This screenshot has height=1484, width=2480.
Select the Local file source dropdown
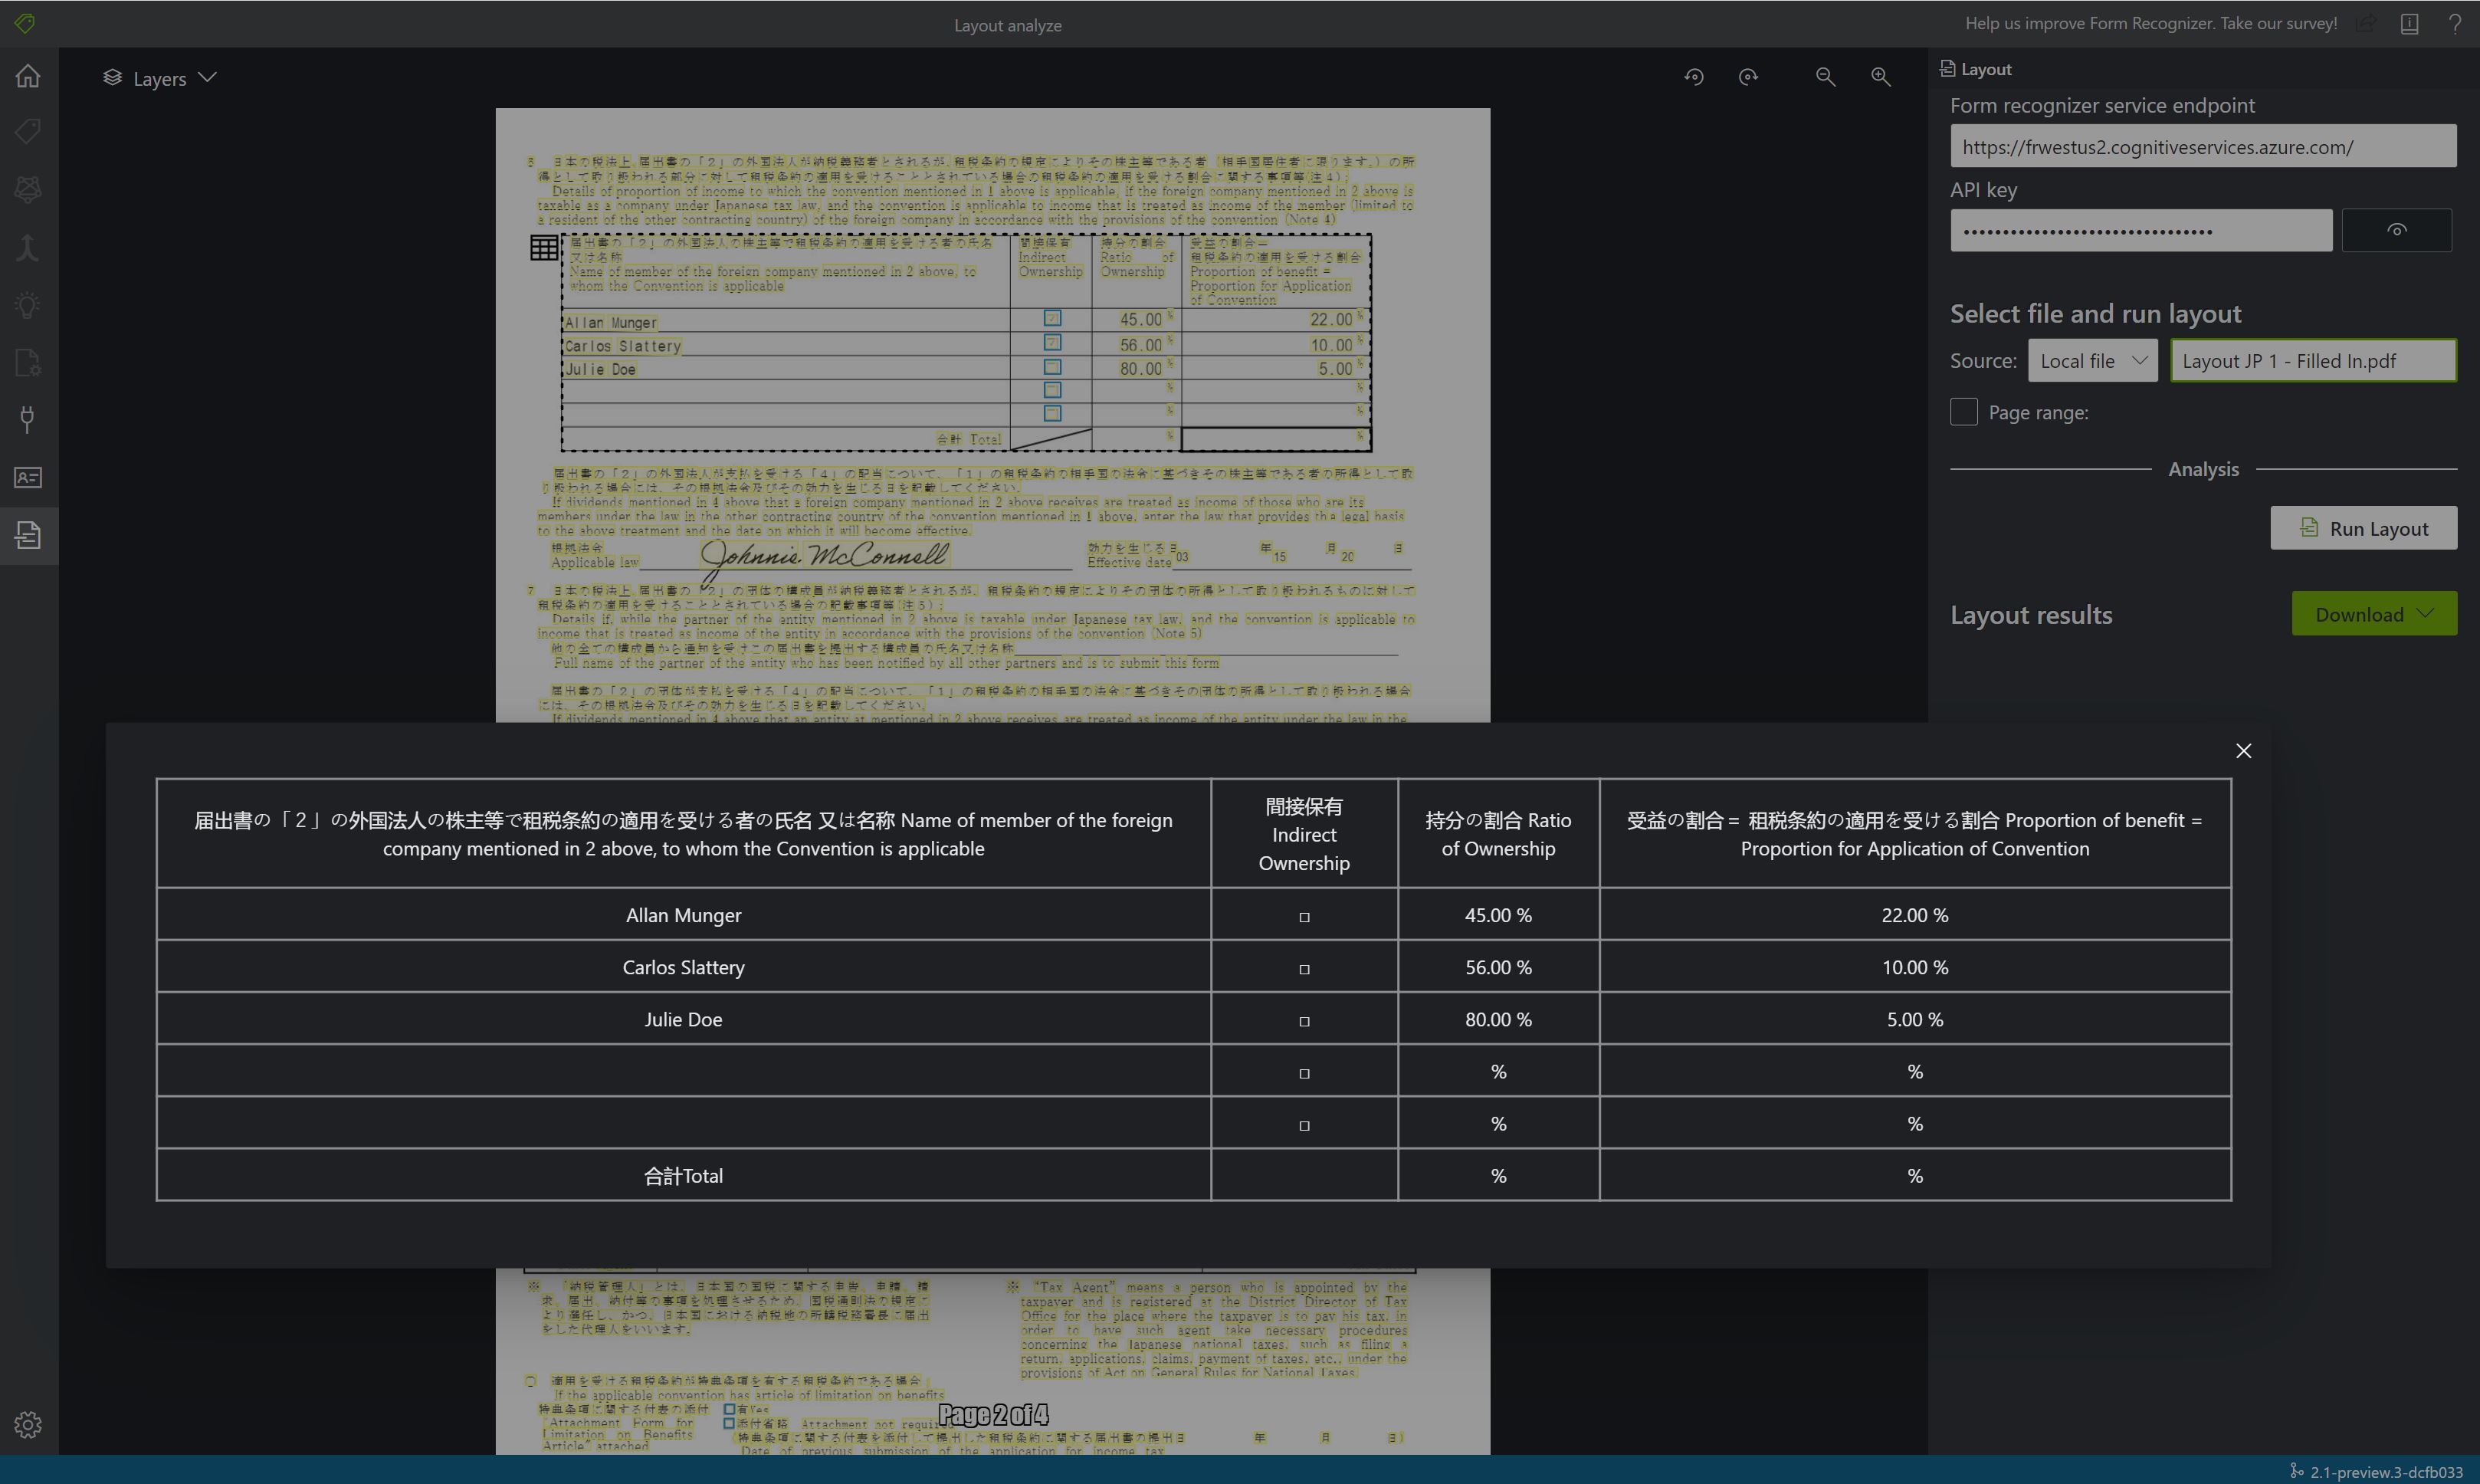tap(2091, 360)
